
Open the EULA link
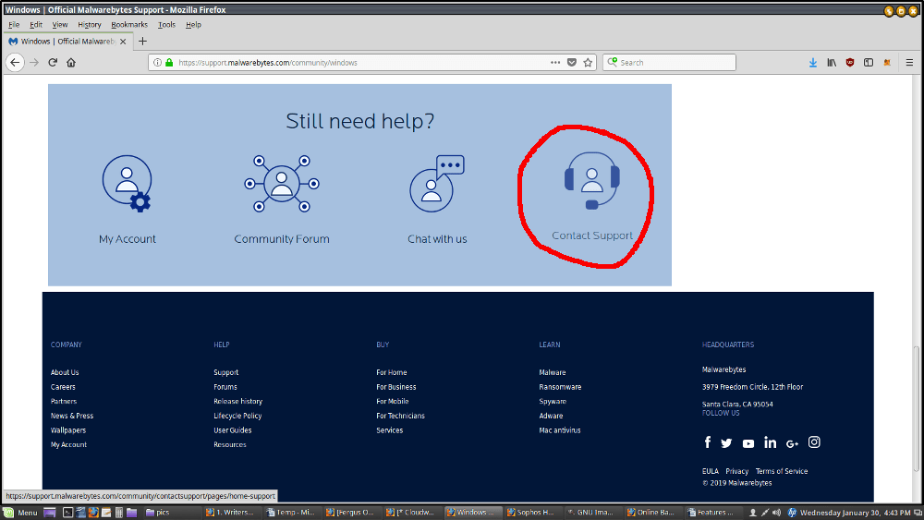pyautogui.click(x=710, y=471)
